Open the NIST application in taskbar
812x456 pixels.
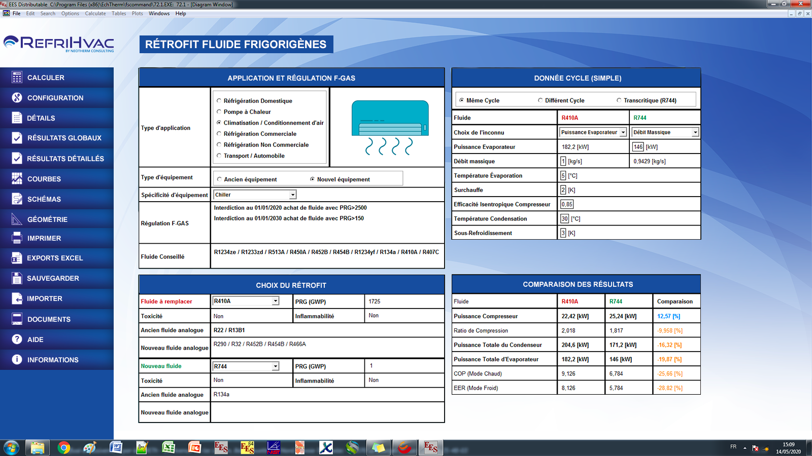274,447
